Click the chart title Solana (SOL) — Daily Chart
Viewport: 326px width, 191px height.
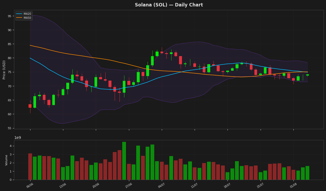tap(169, 5)
